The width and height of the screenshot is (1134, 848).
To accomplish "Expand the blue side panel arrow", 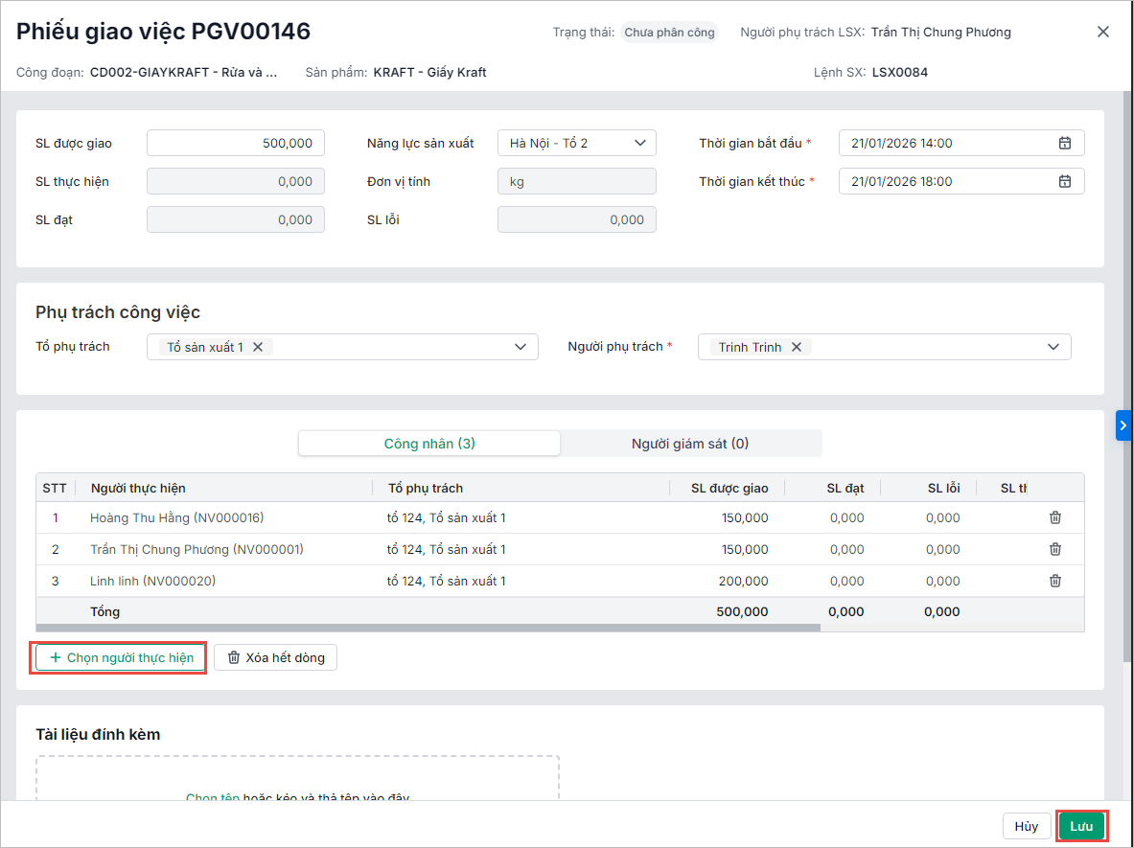I will click(1123, 425).
